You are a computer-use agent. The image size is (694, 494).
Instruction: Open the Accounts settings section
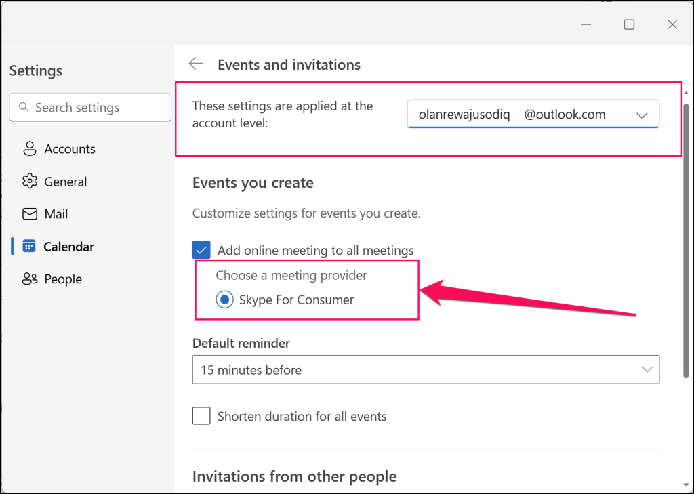(70, 149)
